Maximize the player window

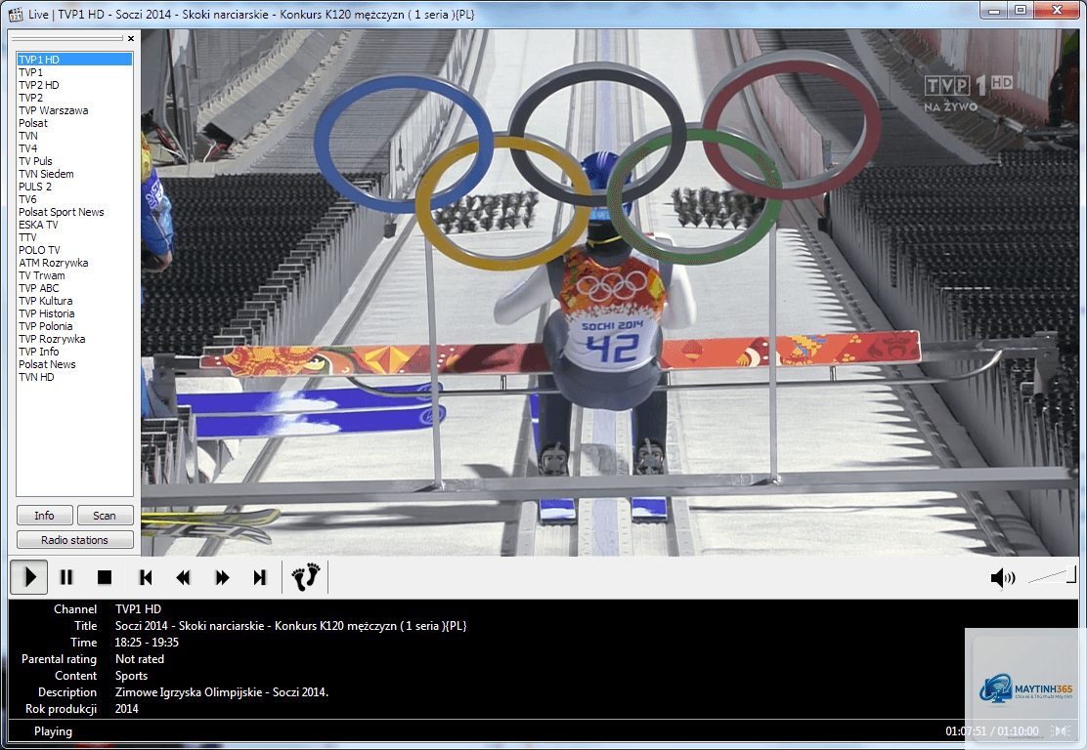[1021, 11]
